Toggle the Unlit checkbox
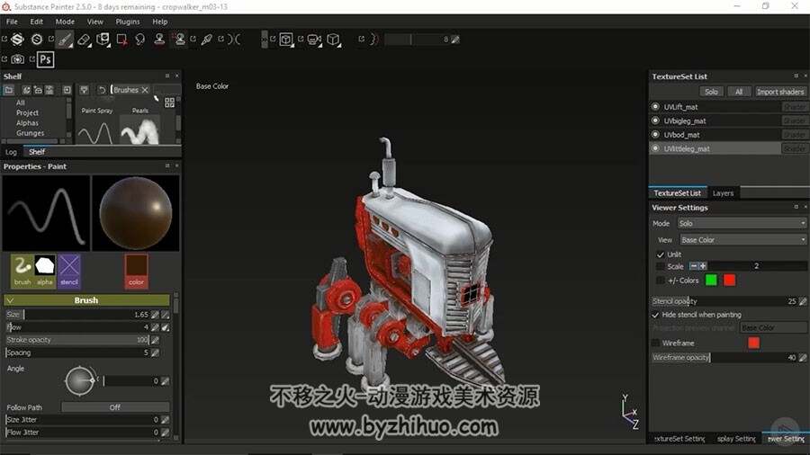The width and height of the screenshot is (810, 455). [661, 254]
